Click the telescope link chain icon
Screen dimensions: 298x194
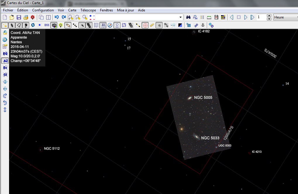tap(196, 25)
